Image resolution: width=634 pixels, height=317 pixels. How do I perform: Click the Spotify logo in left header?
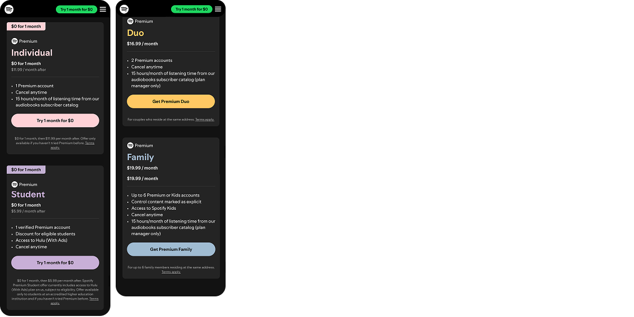click(9, 9)
